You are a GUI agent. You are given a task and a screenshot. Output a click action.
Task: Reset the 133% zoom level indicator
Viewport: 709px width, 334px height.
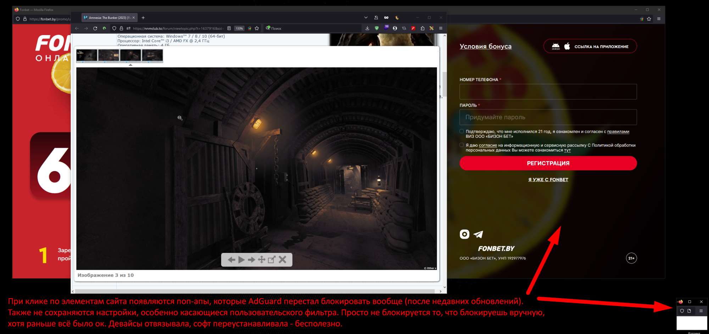tap(239, 28)
